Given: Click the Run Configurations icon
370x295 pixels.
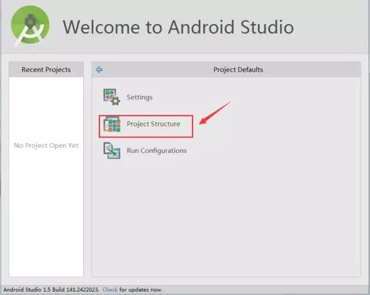Looking at the screenshot, I should (x=112, y=151).
